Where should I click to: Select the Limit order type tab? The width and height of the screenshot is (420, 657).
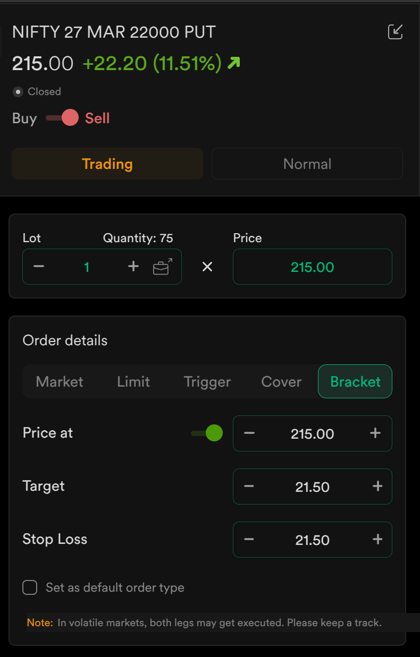pyautogui.click(x=133, y=381)
